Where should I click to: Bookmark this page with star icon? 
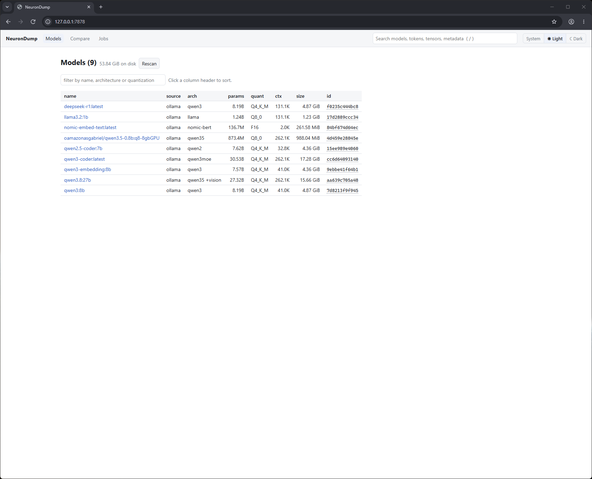[554, 22]
